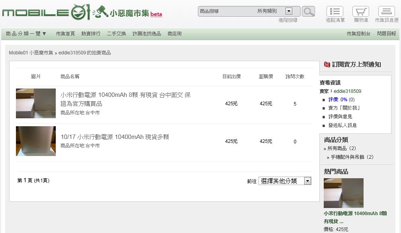401x233 pixels.
Task: Click the 目前出價 column header
Action: tap(231, 77)
